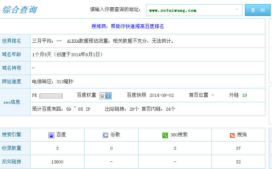Screen dimensions: 272x169
Task: Click the 谷歌 column header text
Action: (115, 135)
